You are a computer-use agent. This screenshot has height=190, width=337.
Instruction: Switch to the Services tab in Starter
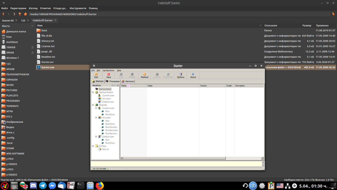coord(128,81)
